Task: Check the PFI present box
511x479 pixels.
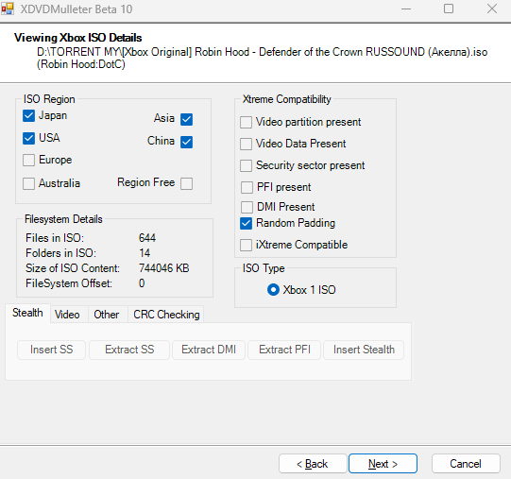Action: (x=247, y=187)
